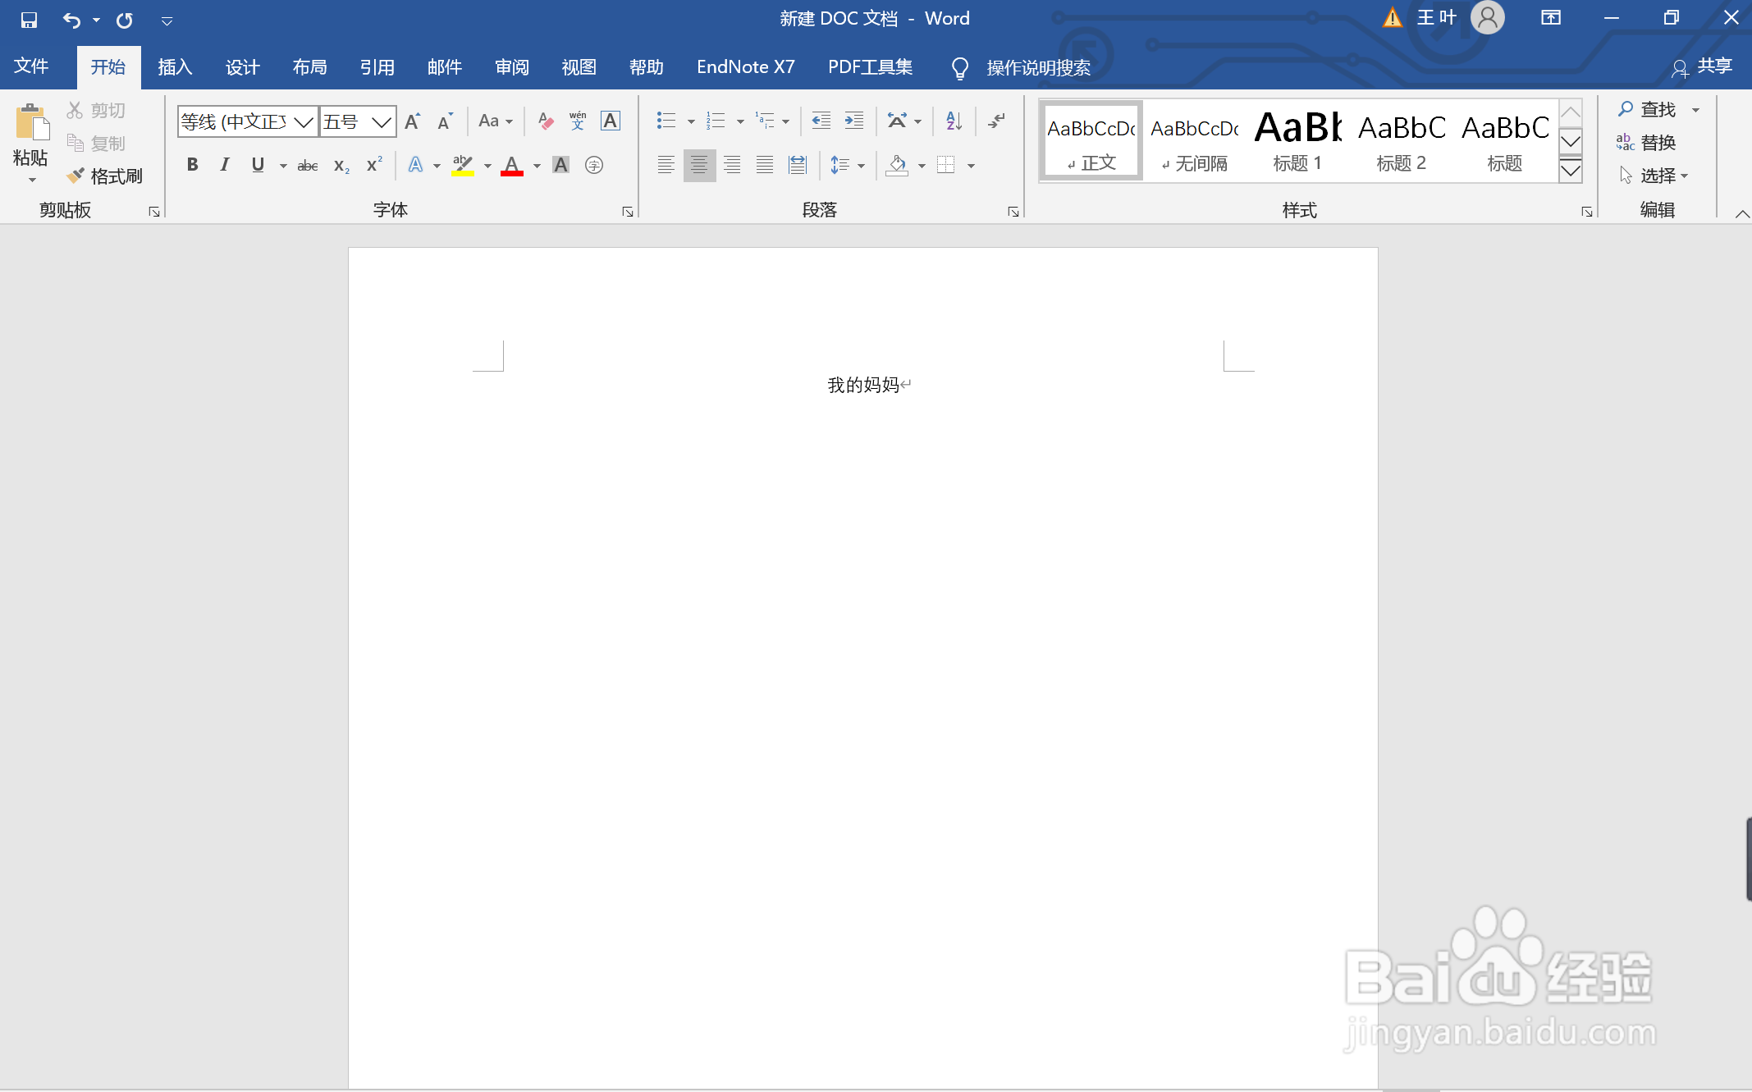Open the 文件 menu
1752x1092 pixels.
[x=31, y=66]
